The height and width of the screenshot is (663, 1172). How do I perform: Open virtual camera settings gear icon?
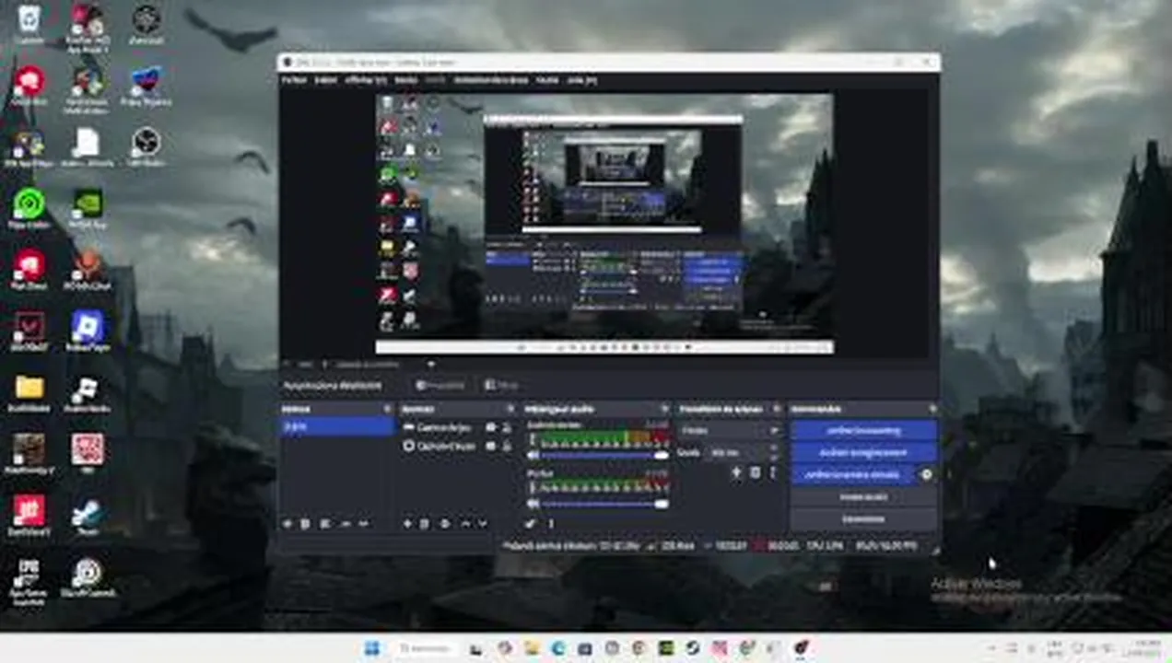pos(926,474)
